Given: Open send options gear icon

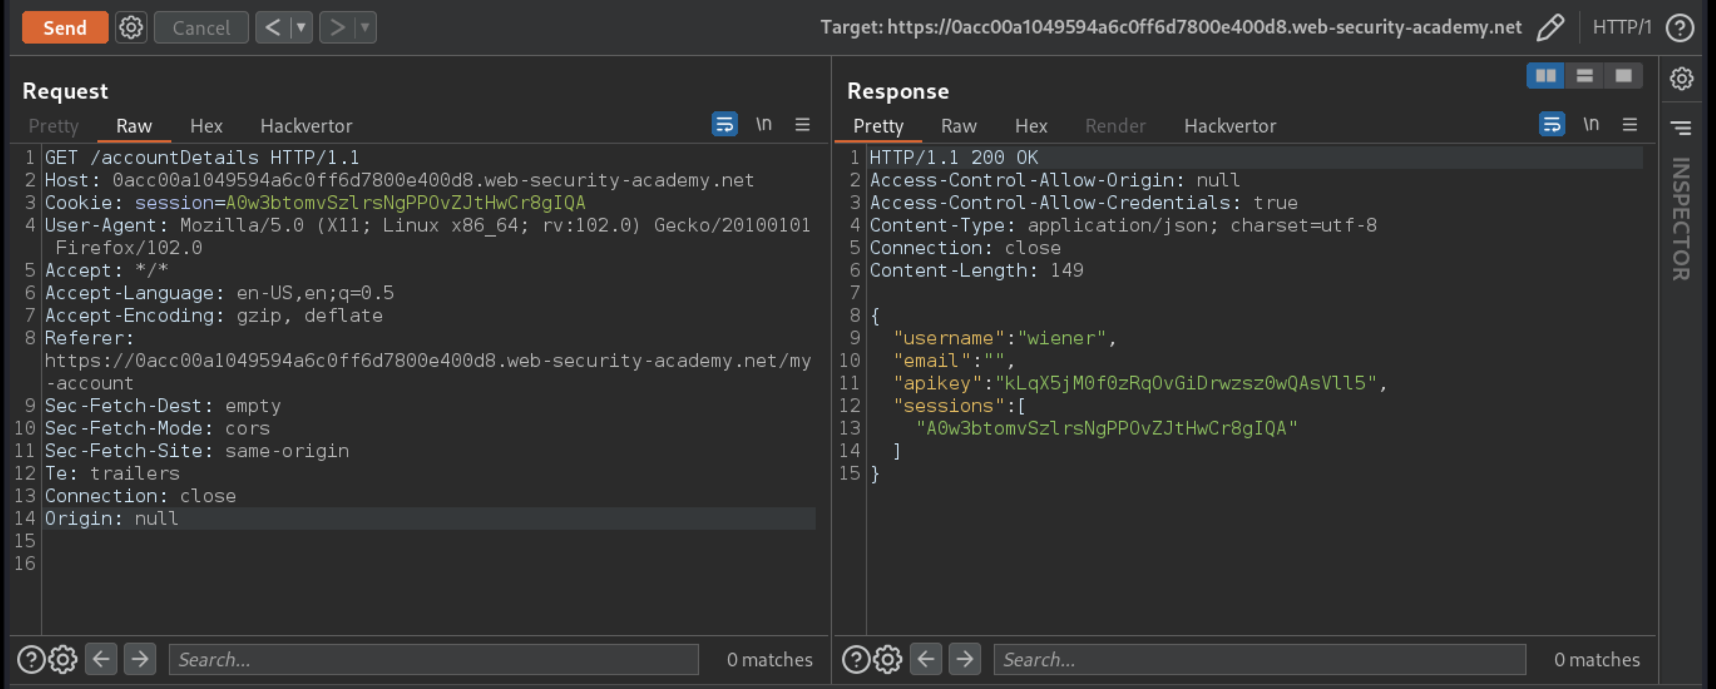Looking at the screenshot, I should (131, 27).
